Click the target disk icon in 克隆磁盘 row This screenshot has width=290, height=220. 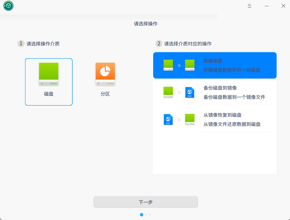pyautogui.click(x=190, y=65)
